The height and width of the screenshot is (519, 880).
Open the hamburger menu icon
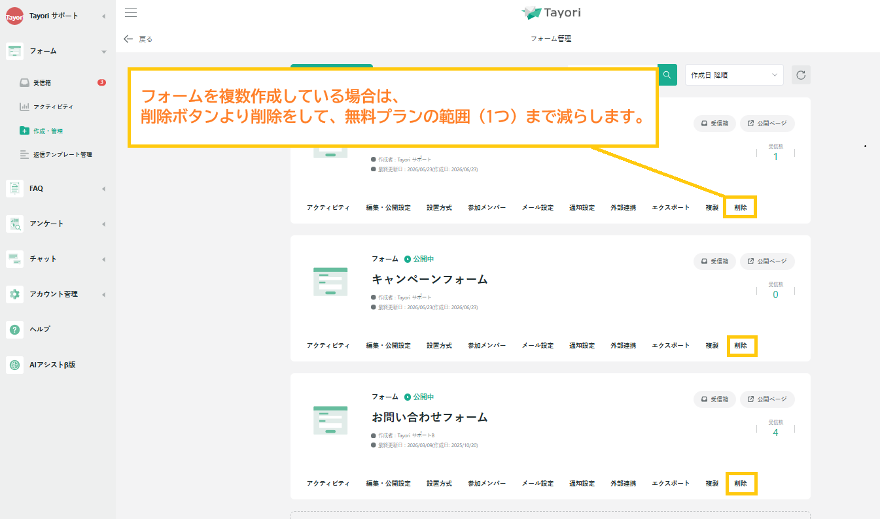(131, 12)
